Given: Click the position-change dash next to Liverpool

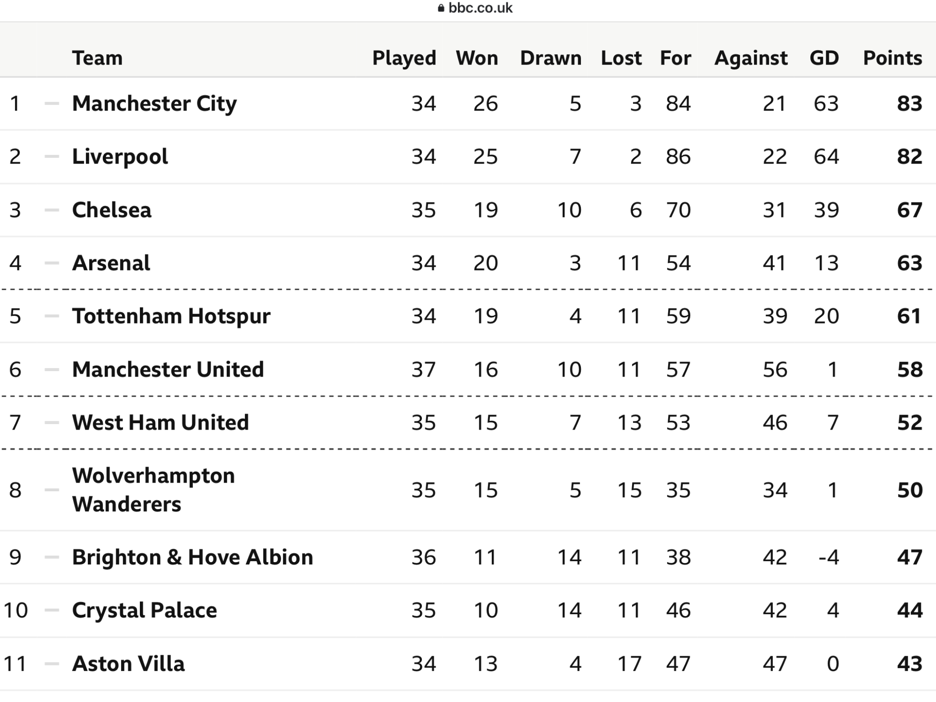Looking at the screenshot, I should [52, 157].
